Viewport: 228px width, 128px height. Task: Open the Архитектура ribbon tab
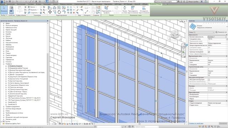pyautogui.click(x=10, y=4)
